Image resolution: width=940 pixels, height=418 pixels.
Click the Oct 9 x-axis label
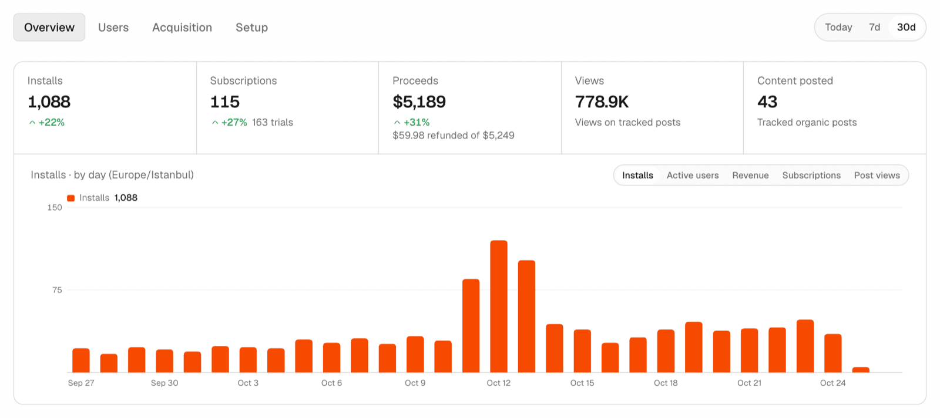(x=415, y=383)
